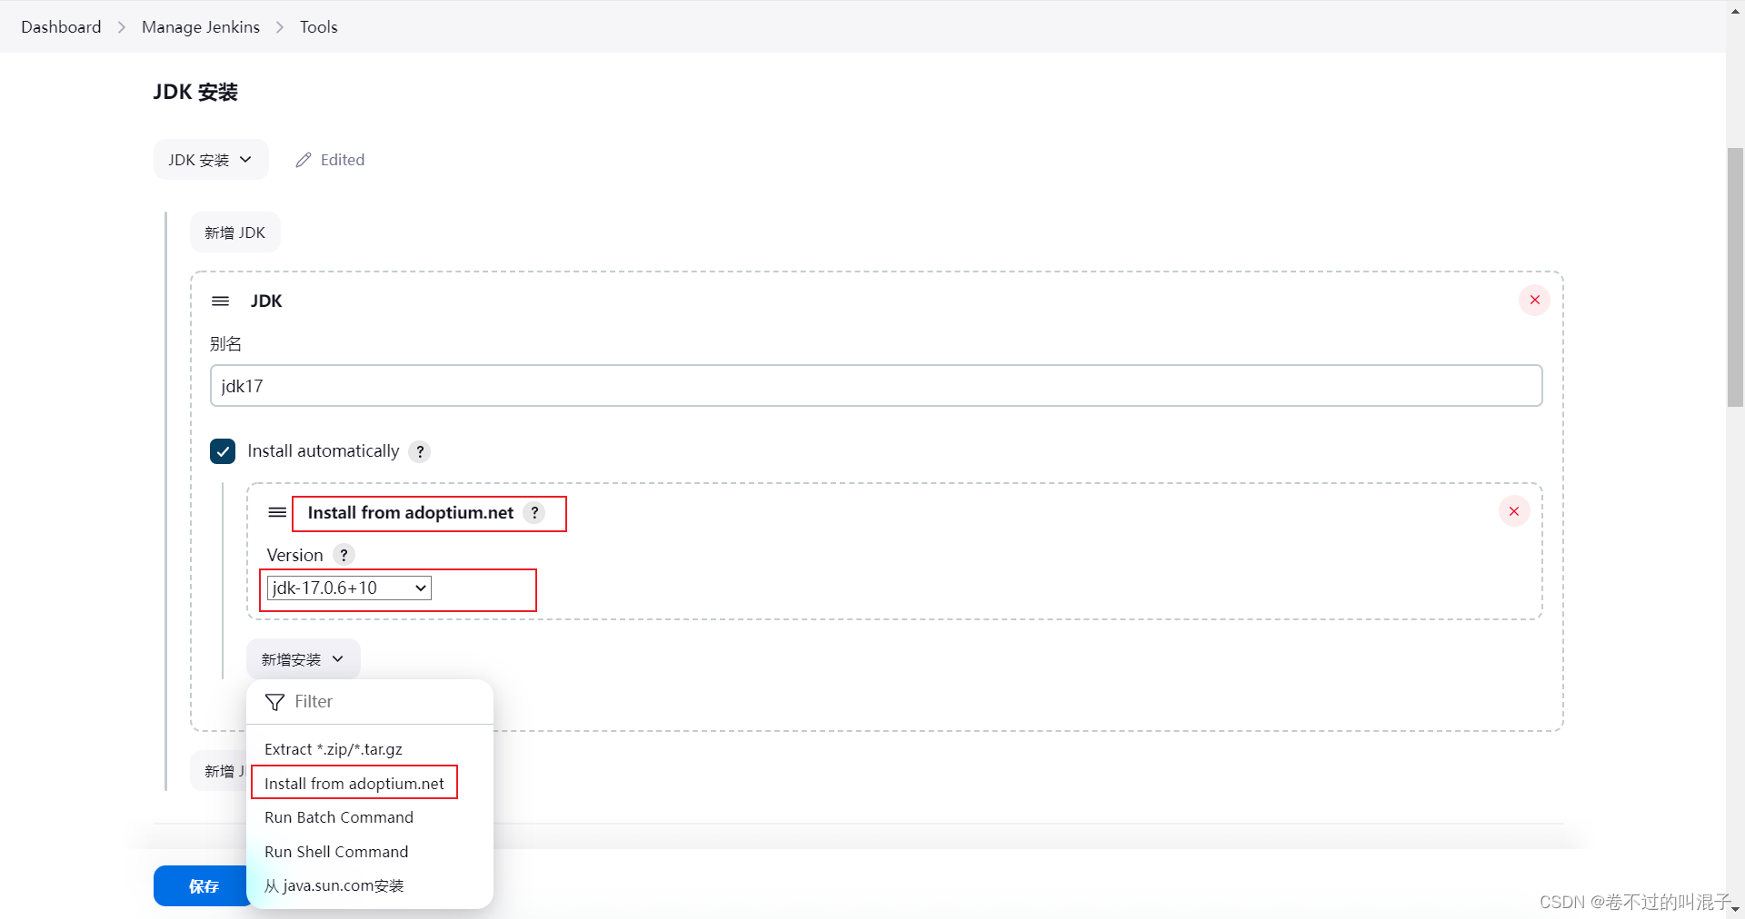Open the jdk-17.0.6+10 version select
The image size is (1745, 919).
349,588
